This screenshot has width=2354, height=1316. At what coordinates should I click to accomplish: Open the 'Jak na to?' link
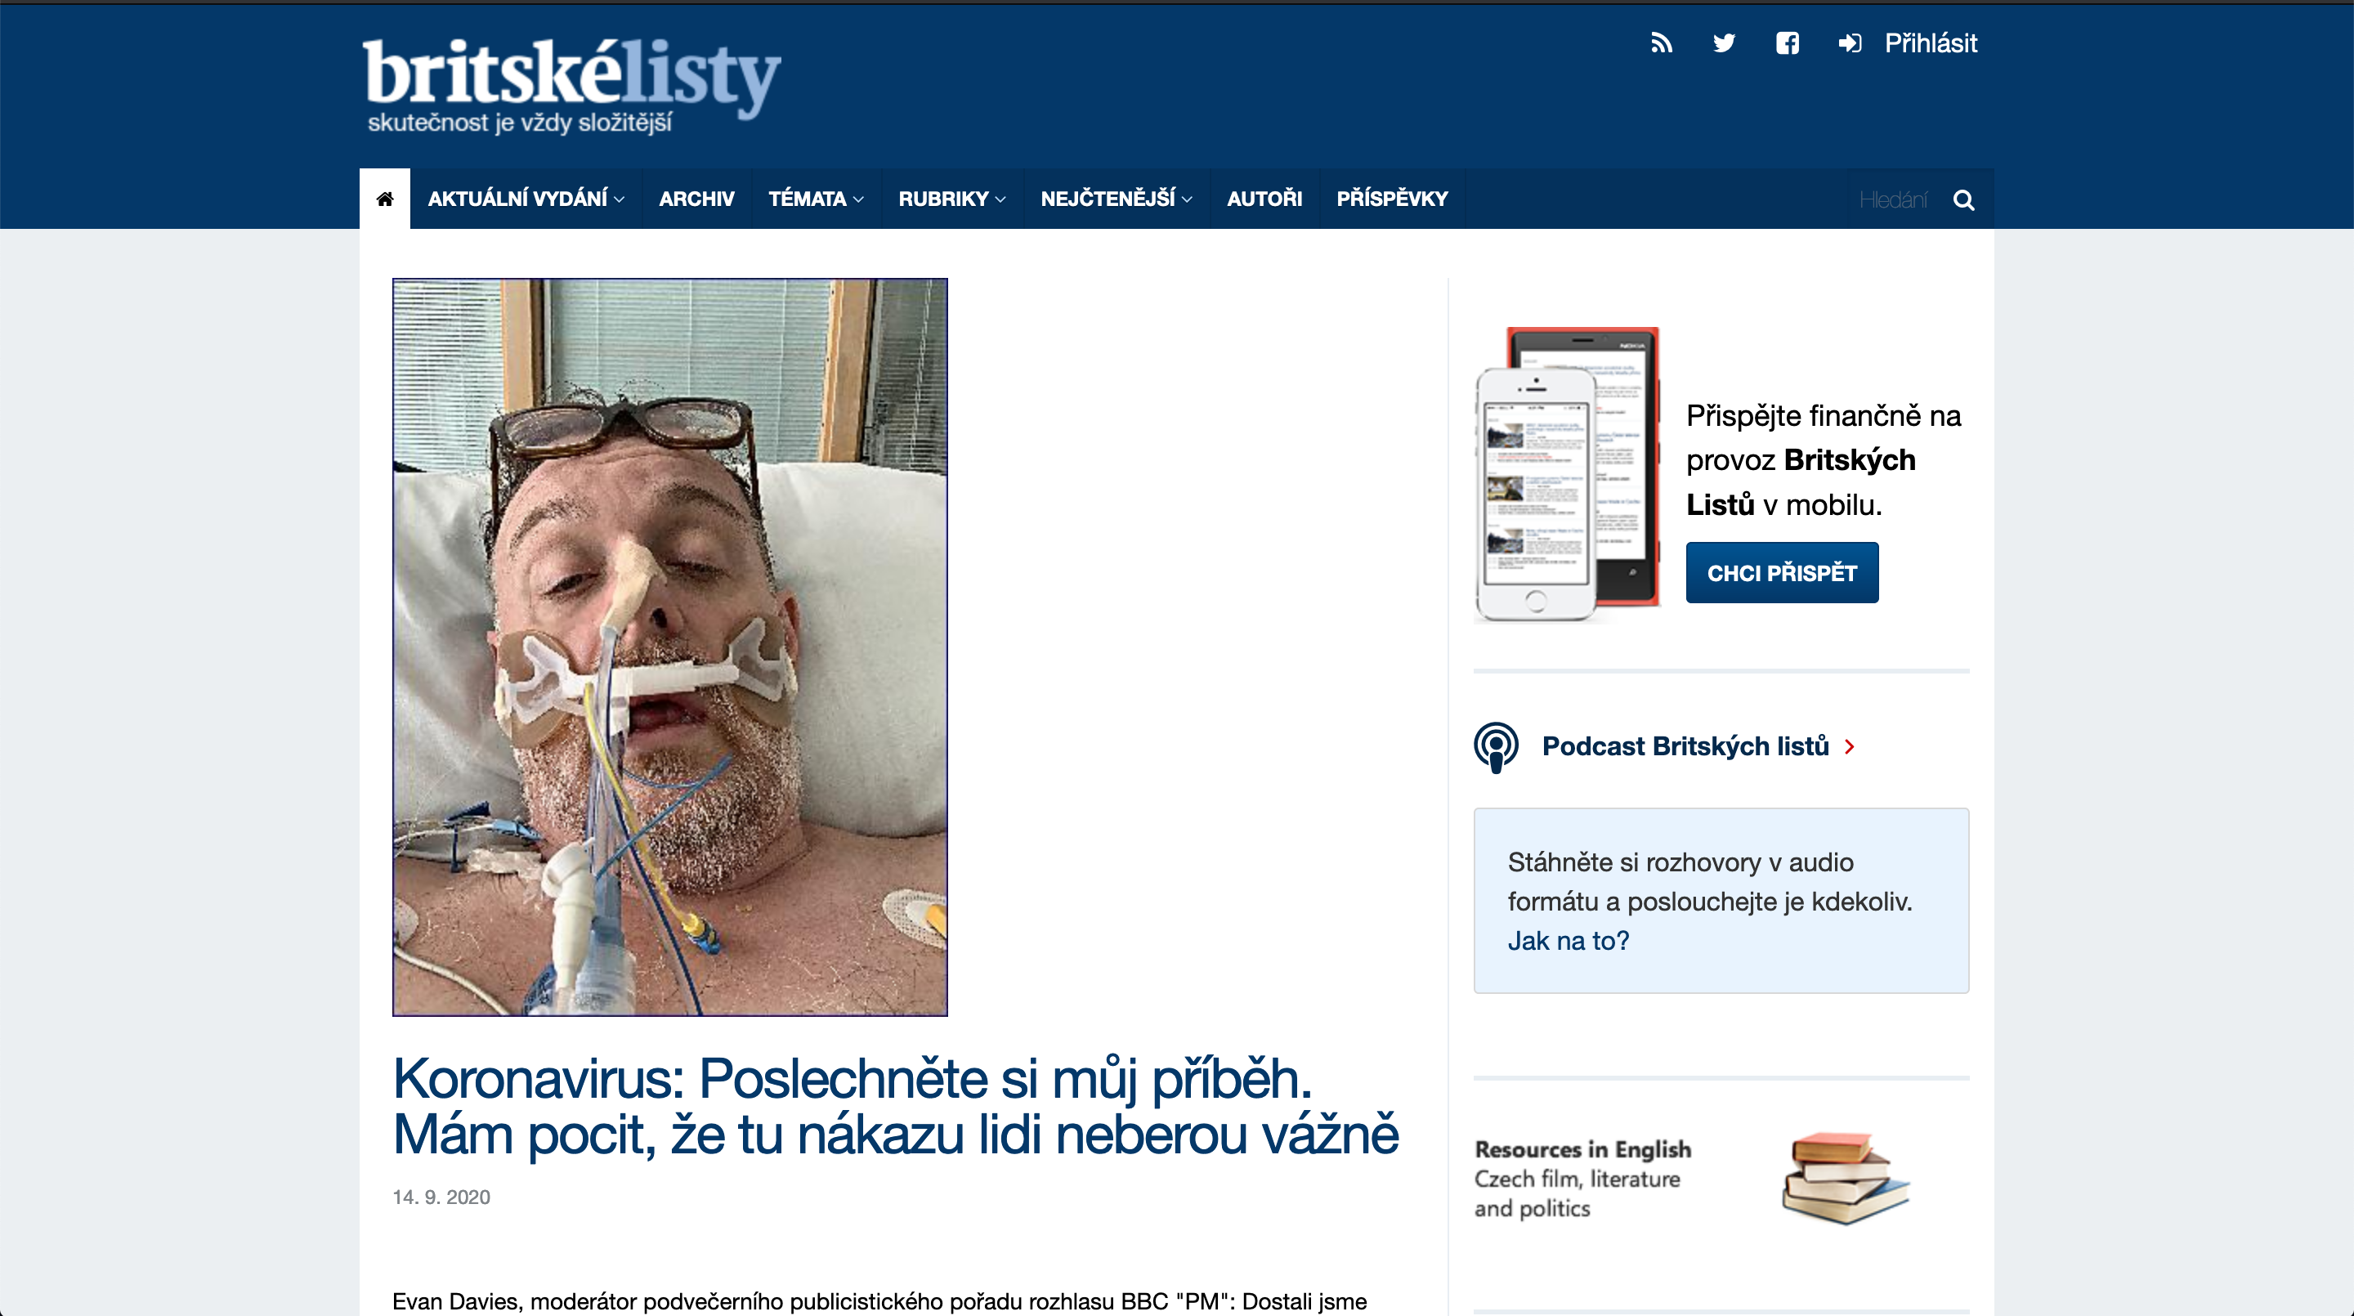(1569, 940)
